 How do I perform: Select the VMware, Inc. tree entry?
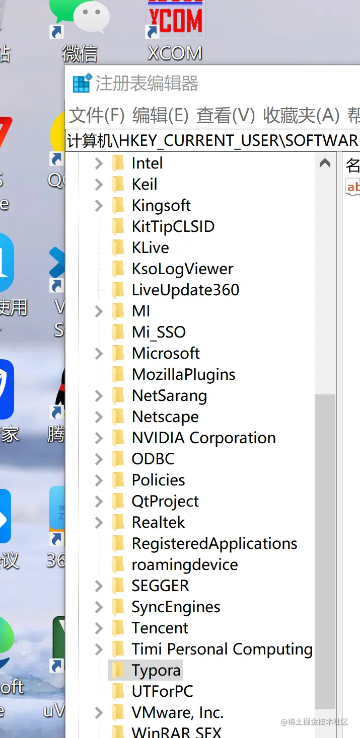click(x=177, y=712)
